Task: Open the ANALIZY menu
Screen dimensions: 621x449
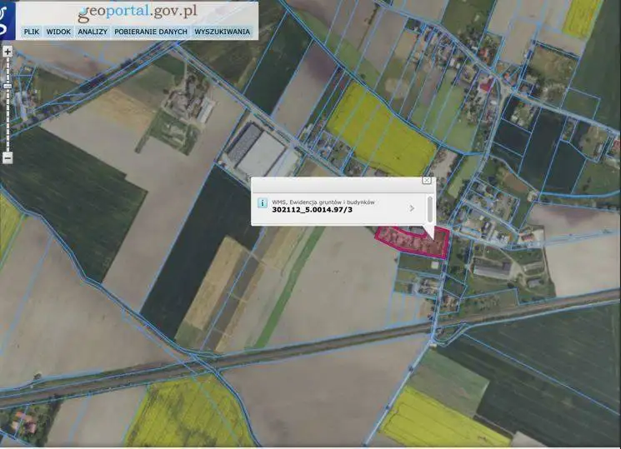Action: [93, 32]
